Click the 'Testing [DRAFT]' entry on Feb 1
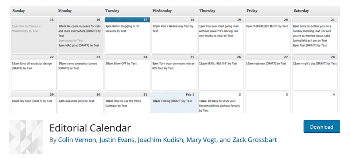This screenshot has height=159, width=350. click(x=172, y=101)
